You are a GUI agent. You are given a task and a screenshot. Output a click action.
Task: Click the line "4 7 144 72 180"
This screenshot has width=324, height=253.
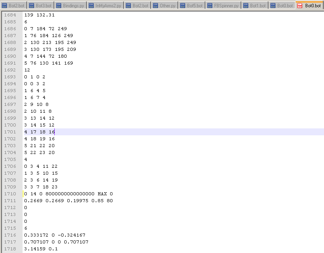tap(46, 56)
